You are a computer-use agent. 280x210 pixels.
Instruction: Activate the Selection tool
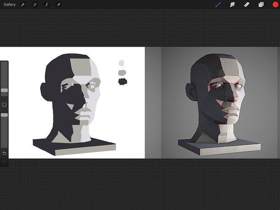click(x=47, y=5)
